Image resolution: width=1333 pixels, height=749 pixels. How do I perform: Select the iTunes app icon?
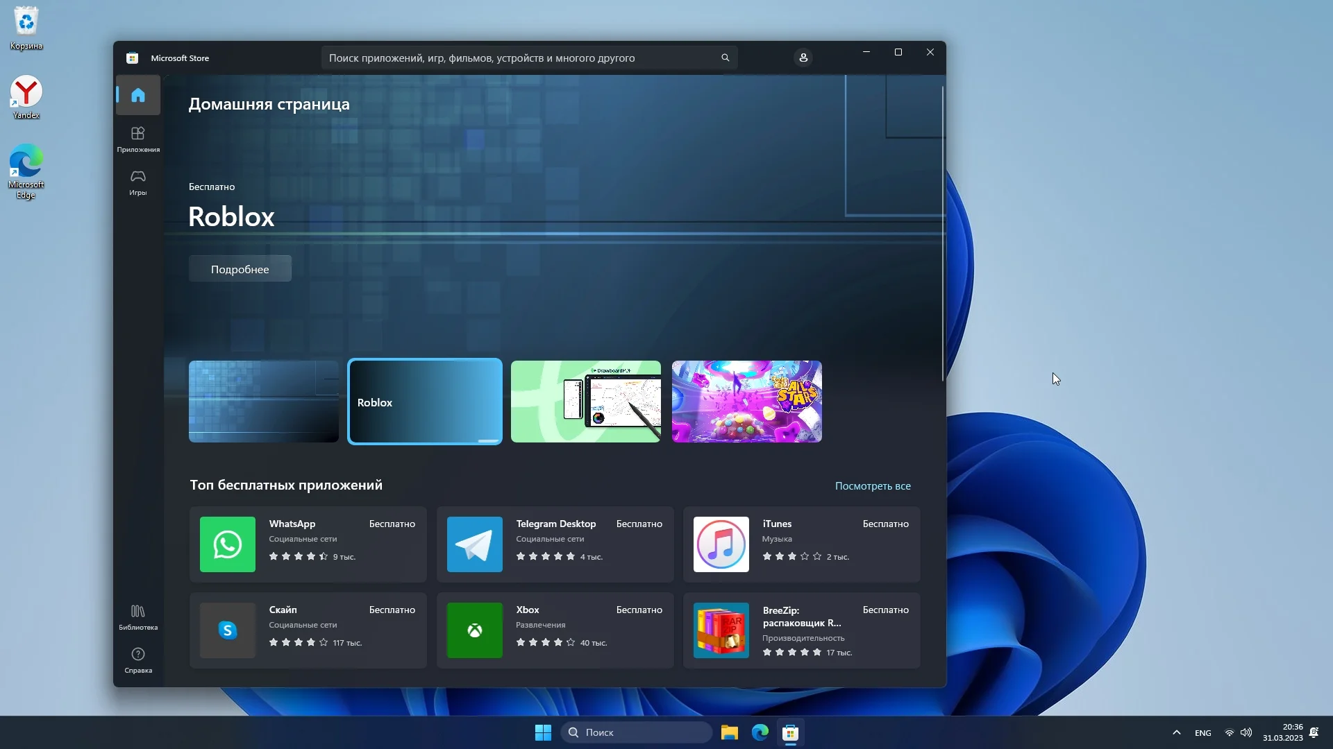721,544
